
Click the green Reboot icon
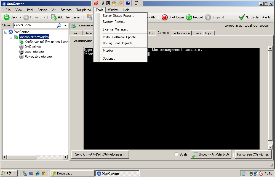(189, 17)
